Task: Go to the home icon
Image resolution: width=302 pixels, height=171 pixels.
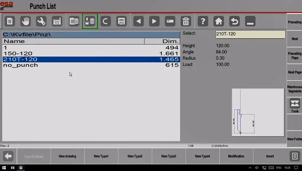Action: [219, 21]
